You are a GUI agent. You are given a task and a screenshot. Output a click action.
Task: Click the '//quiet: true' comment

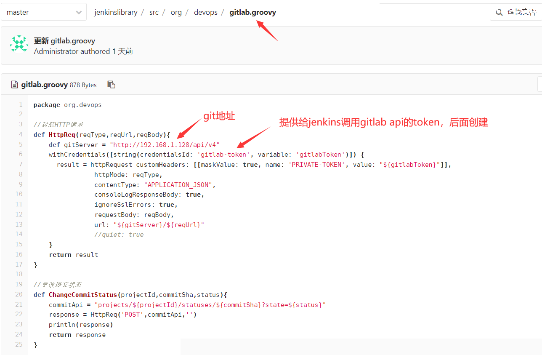(119, 235)
